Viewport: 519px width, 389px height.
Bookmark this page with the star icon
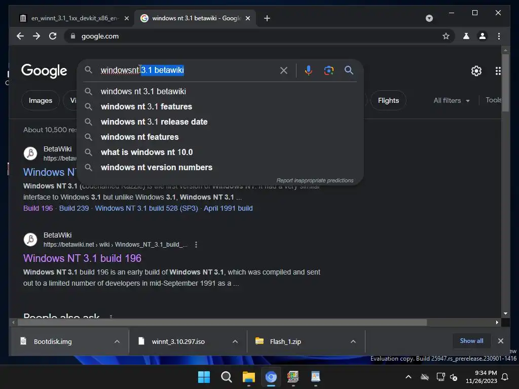pos(446,36)
